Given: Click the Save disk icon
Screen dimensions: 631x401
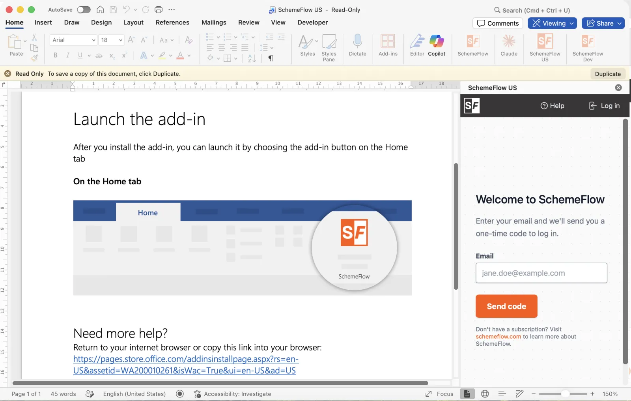Looking at the screenshot, I should pyautogui.click(x=113, y=9).
